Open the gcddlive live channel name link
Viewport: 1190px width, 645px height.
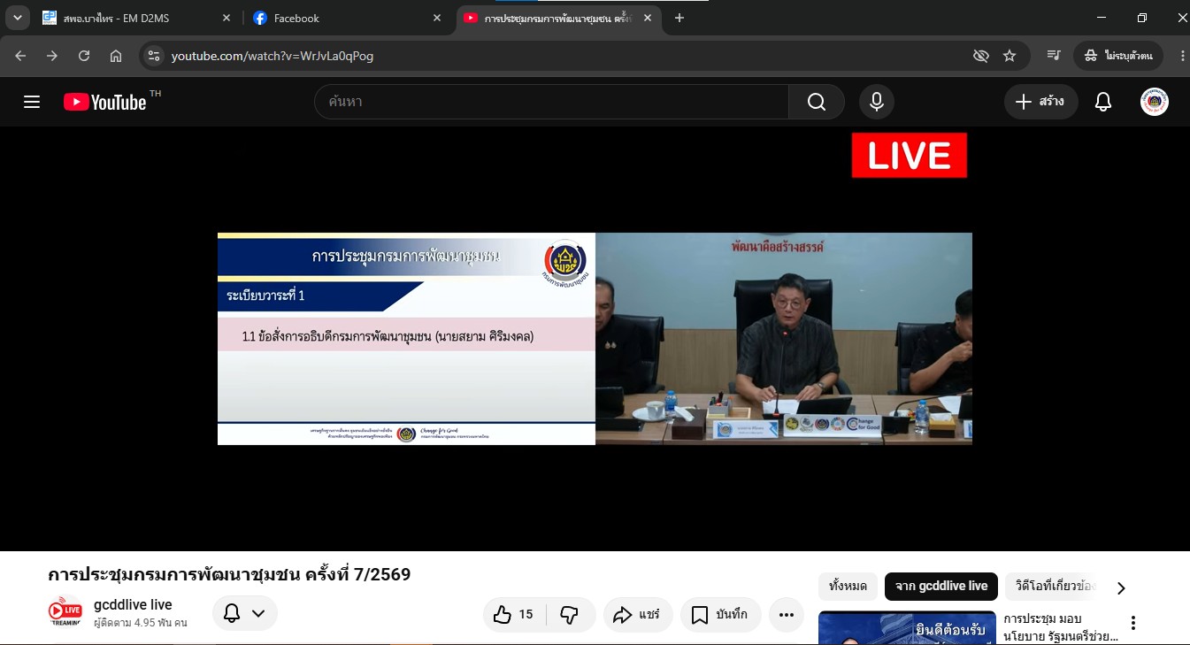133,604
